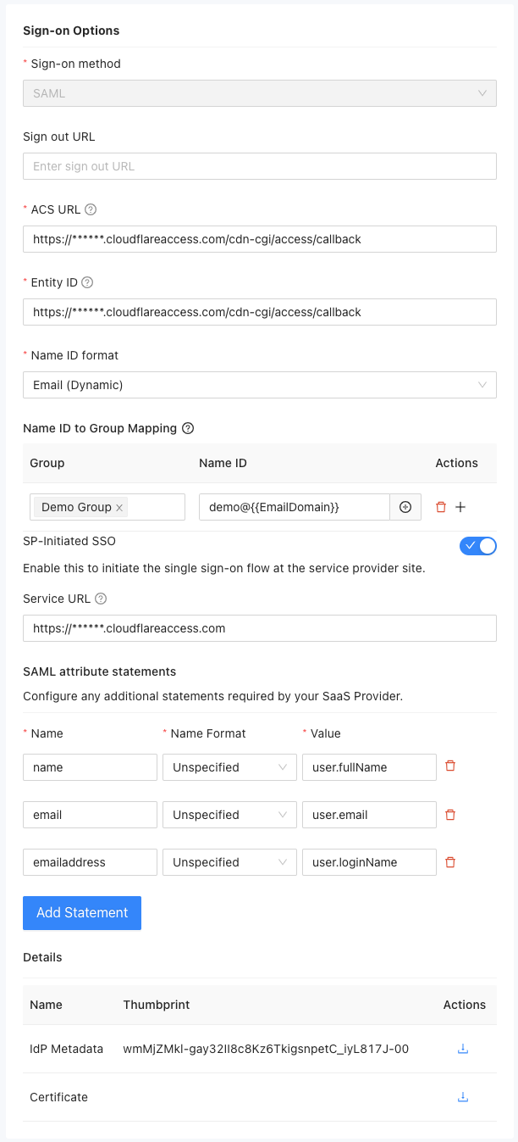This screenshot has width=518, height=1142.
Task: Click the Sign out URL input field
Action: click(260, 166)
